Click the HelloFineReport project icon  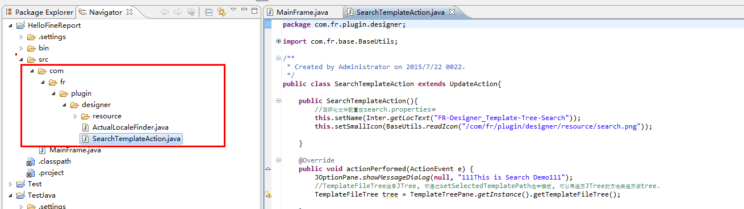coord(20,25)
